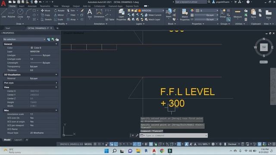Open the Measure tool
The width and height of the screenshot is (276, 155).
238,14
